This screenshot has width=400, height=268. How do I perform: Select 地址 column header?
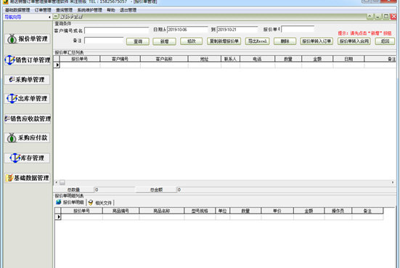pyautogui.click(x=204, y=59)
